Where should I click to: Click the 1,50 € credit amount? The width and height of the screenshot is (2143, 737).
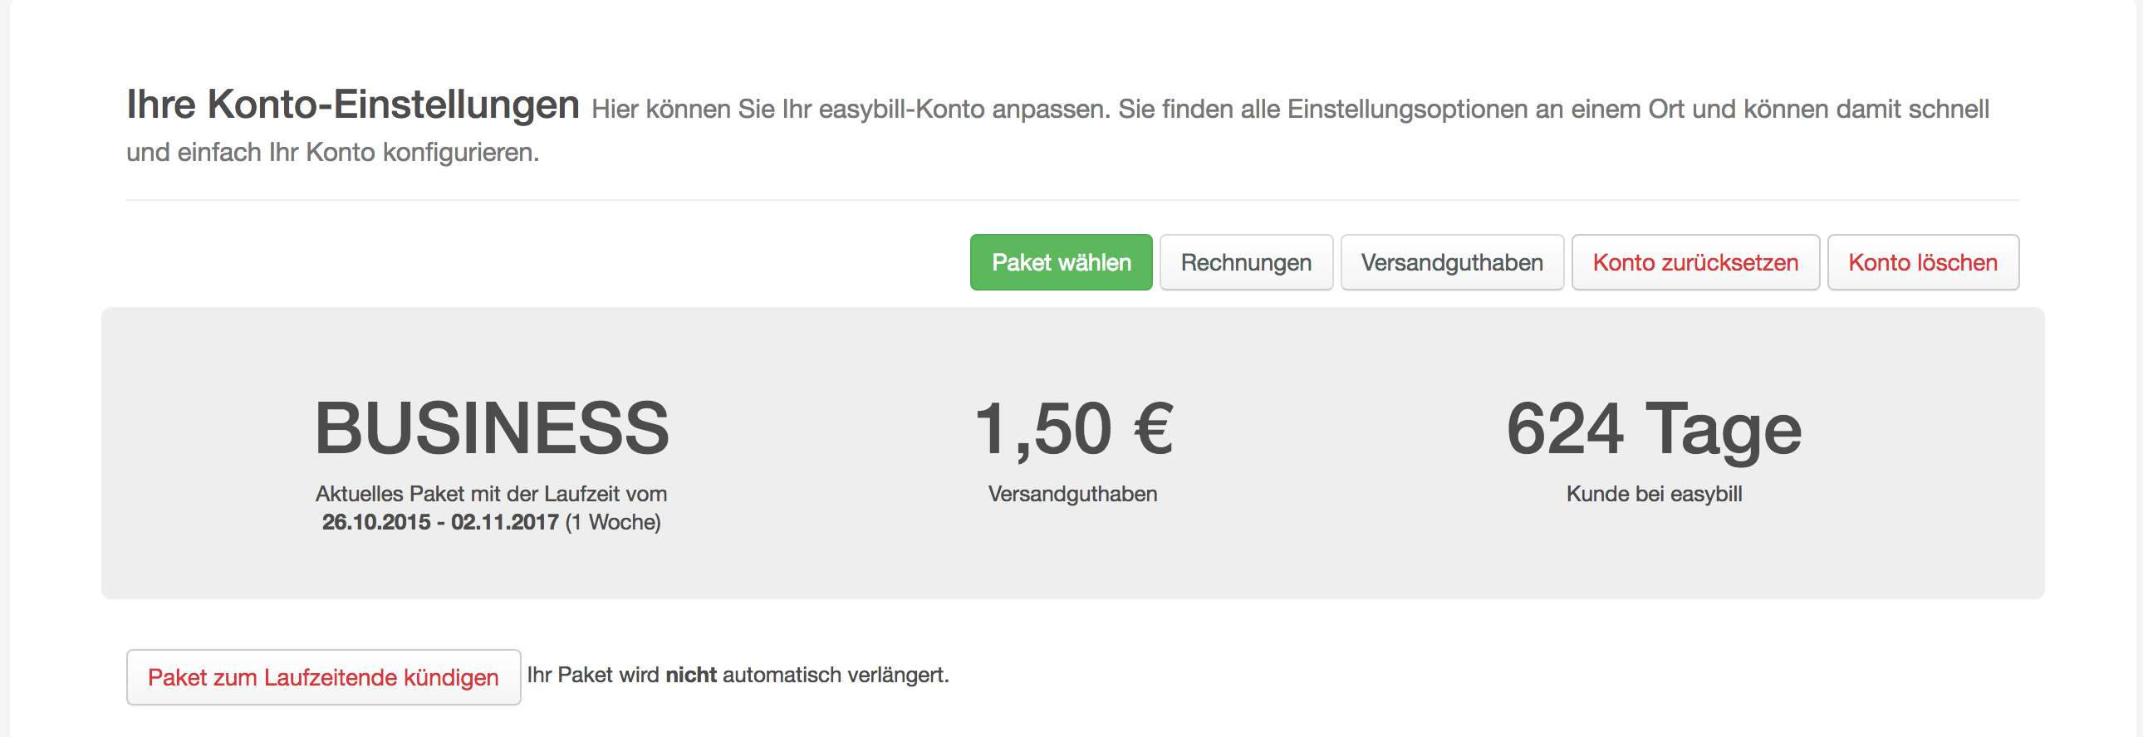(1073, 429)
